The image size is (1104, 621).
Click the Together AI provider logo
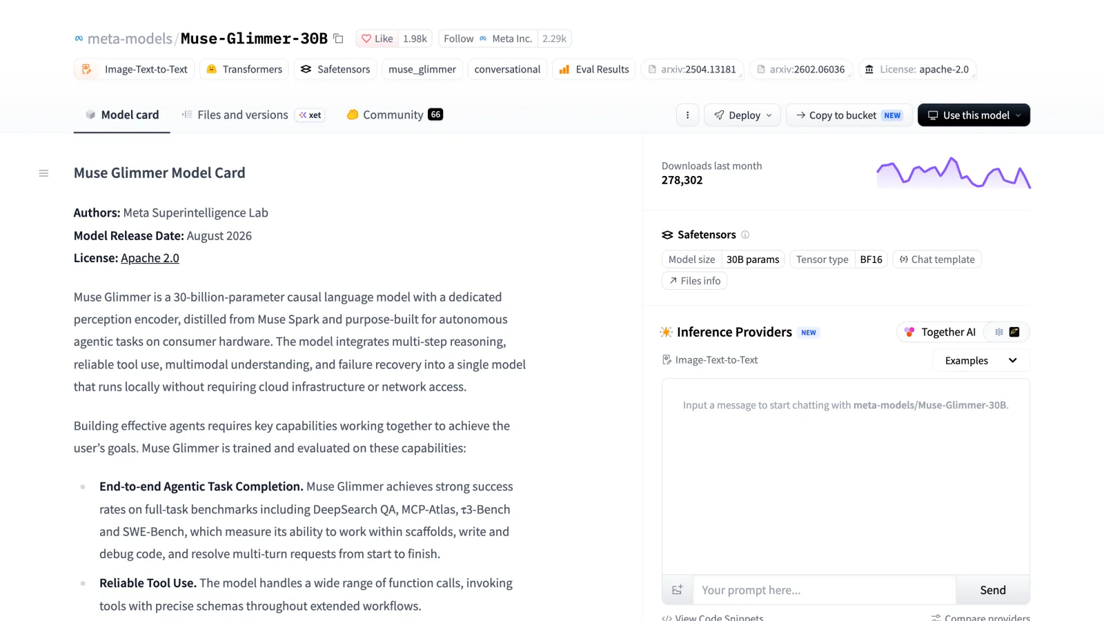click(x=909, y=332)
